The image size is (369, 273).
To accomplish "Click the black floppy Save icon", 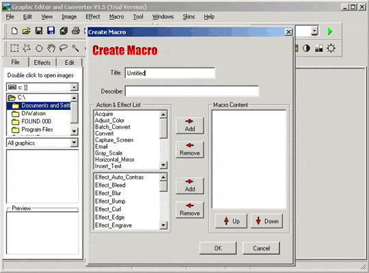I will coord(39,31).
